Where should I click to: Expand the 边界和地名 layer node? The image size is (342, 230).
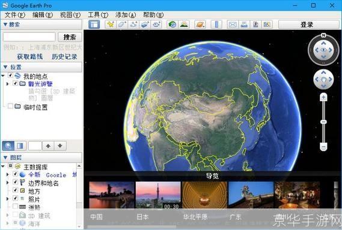click(7, 183)
